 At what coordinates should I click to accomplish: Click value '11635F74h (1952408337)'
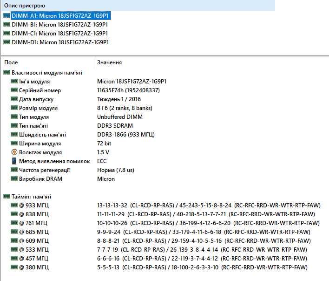coord(128,90)
